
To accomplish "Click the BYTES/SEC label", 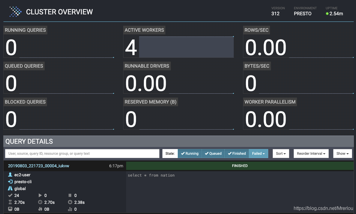I will pyautogui.click(x=257, y=66).
